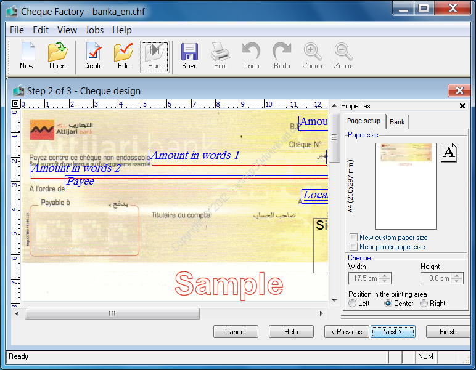Close the Step 2 of 3 dialog
Image resolution: width=476 pixels, height=370 pixels.
[459, 90]
